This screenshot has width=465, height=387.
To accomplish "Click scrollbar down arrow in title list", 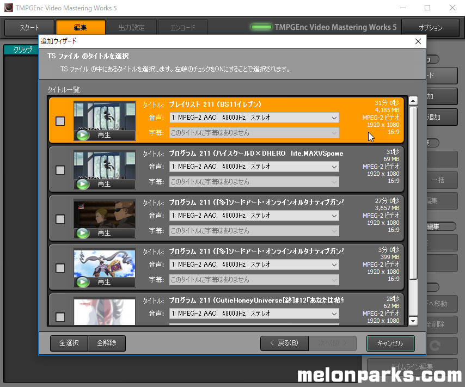I will click(x=413, y=321).
